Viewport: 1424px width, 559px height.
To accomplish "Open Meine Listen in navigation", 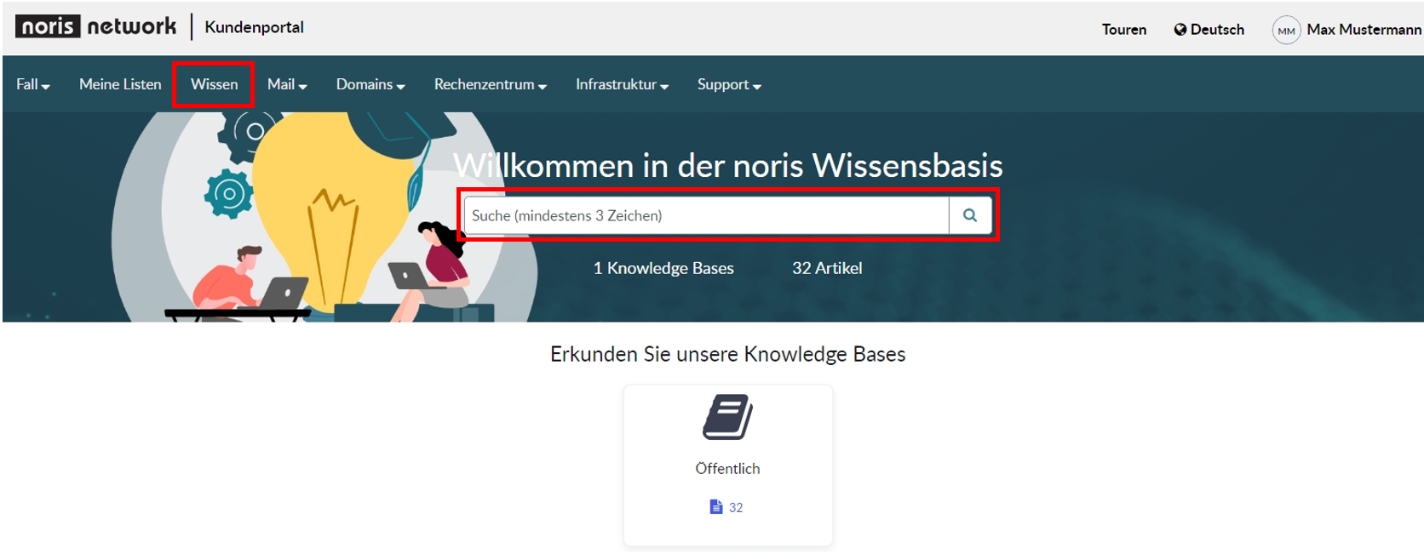I will click(120, 84).
